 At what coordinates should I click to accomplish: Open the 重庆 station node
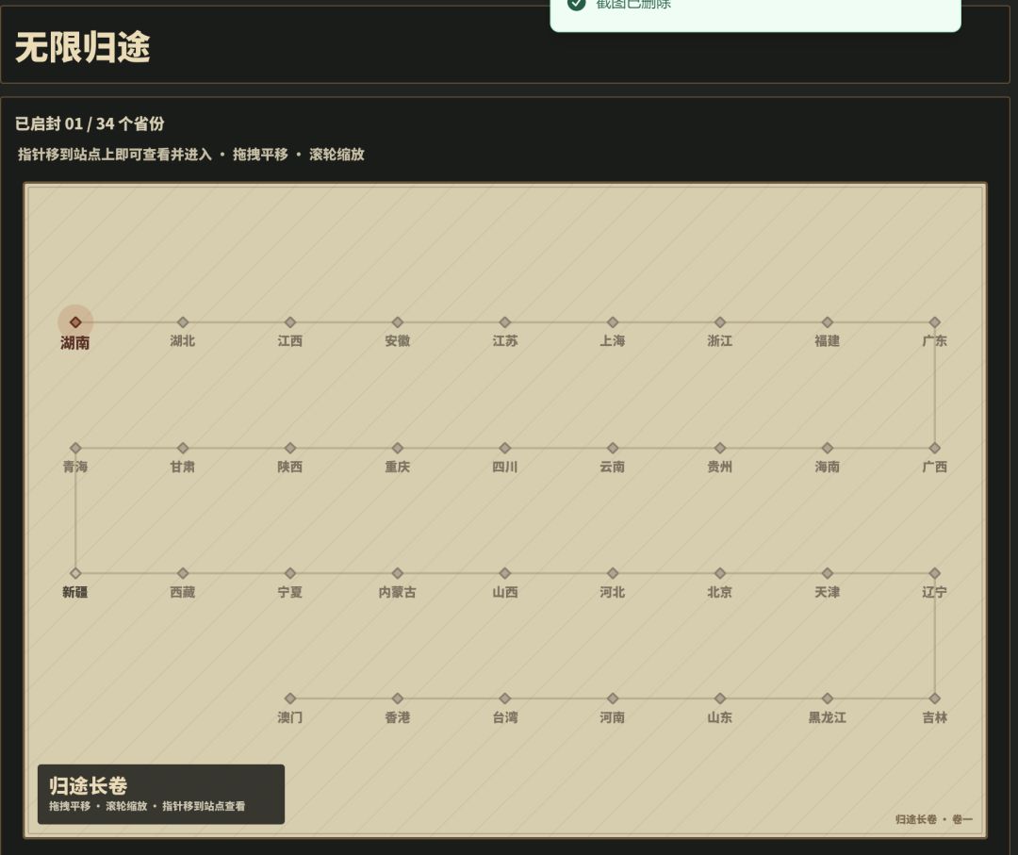point(398,448)
